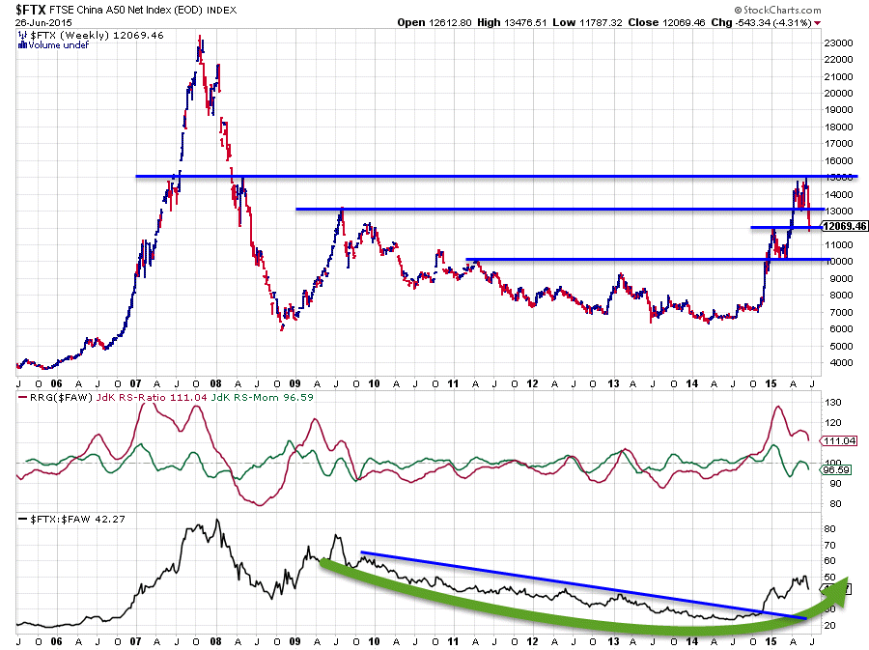
Task: Click the boxed 111.04 RS-Ratio value tag
Action: pos(840,441)
